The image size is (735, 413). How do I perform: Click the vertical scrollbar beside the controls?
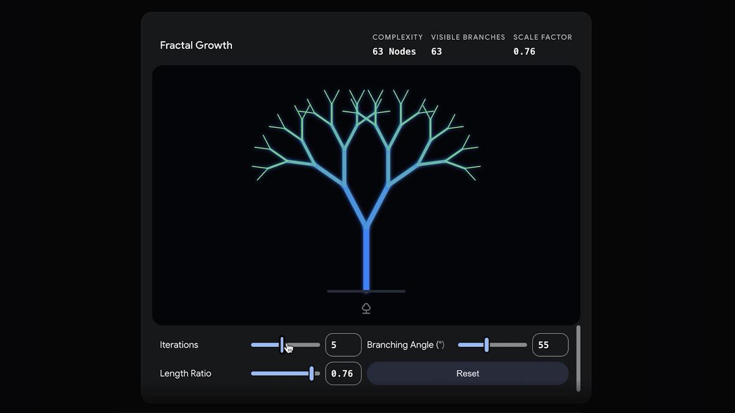point(578,359)
